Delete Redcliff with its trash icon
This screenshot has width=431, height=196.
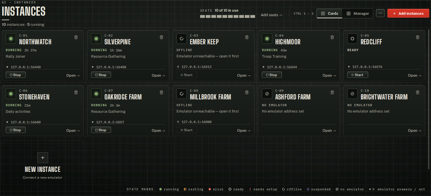tap(418, 37)
